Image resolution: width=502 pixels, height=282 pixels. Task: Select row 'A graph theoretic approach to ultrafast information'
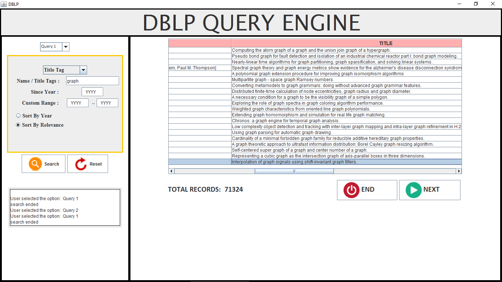[x=315, y=144]
